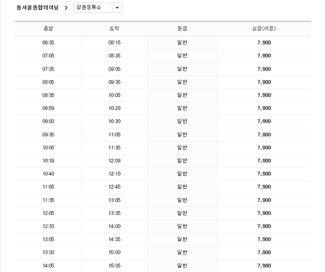
Task: Select the 12:30 departure time
Action: point(48,226)
